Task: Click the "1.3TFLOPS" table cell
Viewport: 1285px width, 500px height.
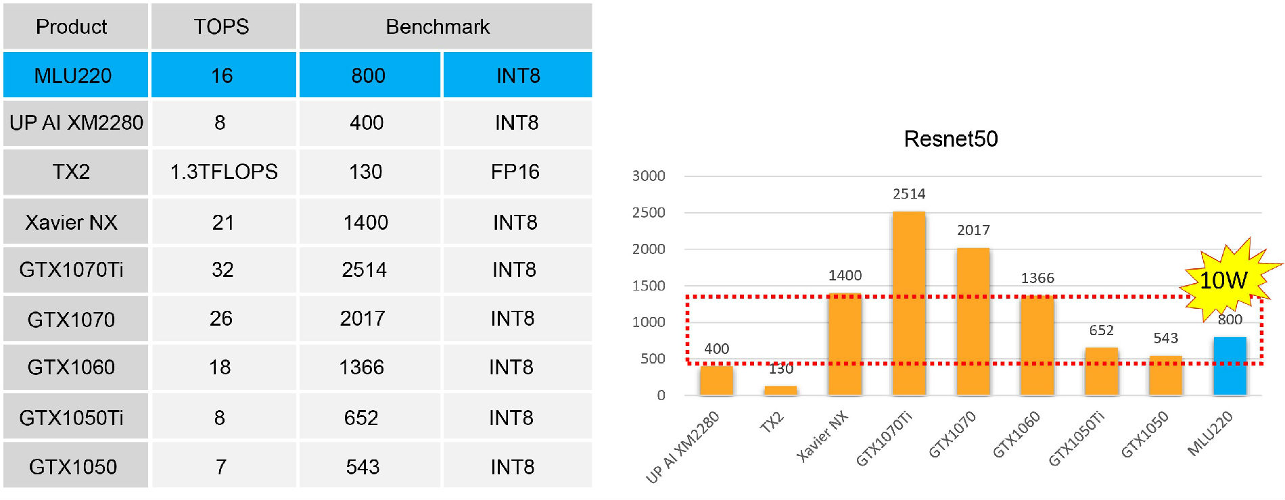Action: (223, 172)
